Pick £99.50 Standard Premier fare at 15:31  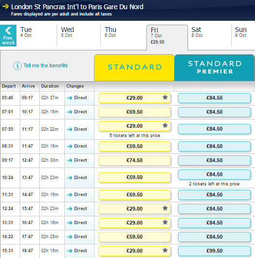click(x=214, y=251)
